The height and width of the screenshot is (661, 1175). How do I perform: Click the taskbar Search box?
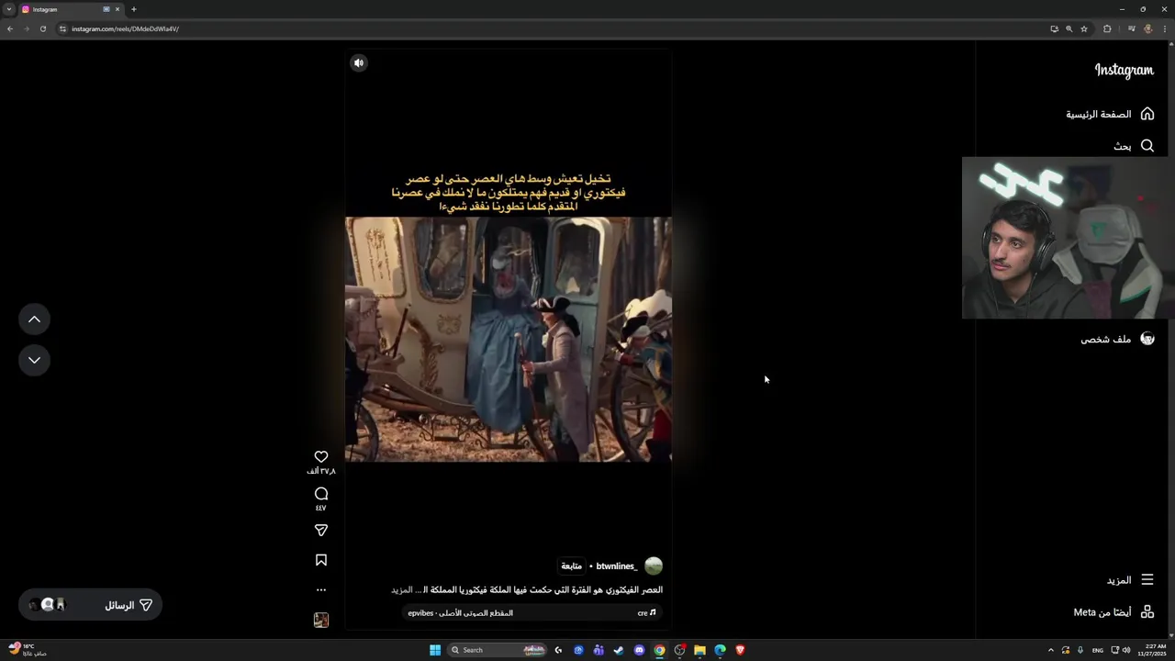497,650
